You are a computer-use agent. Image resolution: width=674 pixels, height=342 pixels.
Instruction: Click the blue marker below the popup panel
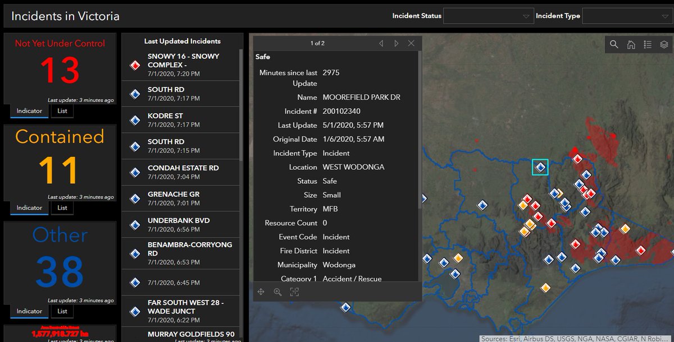tap(345, 307)
